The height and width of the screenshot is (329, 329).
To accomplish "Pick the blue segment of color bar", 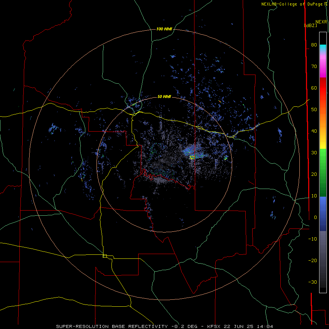I will [323, 213].
